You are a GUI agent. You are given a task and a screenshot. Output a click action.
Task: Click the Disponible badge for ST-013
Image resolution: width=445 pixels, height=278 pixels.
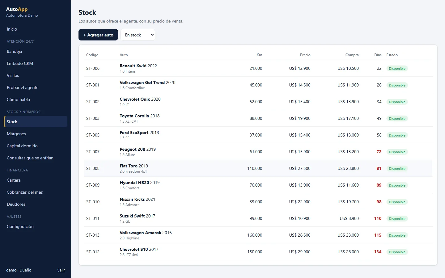(x=397, y=235)
